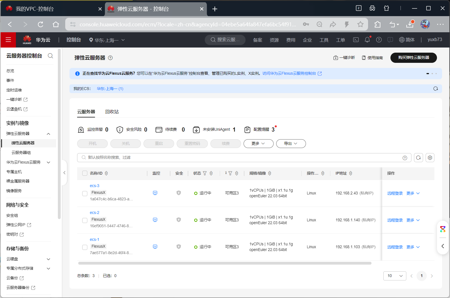Open 备案 menu in top bar
The height and width of the screenshot is (298, 450).
257,40
